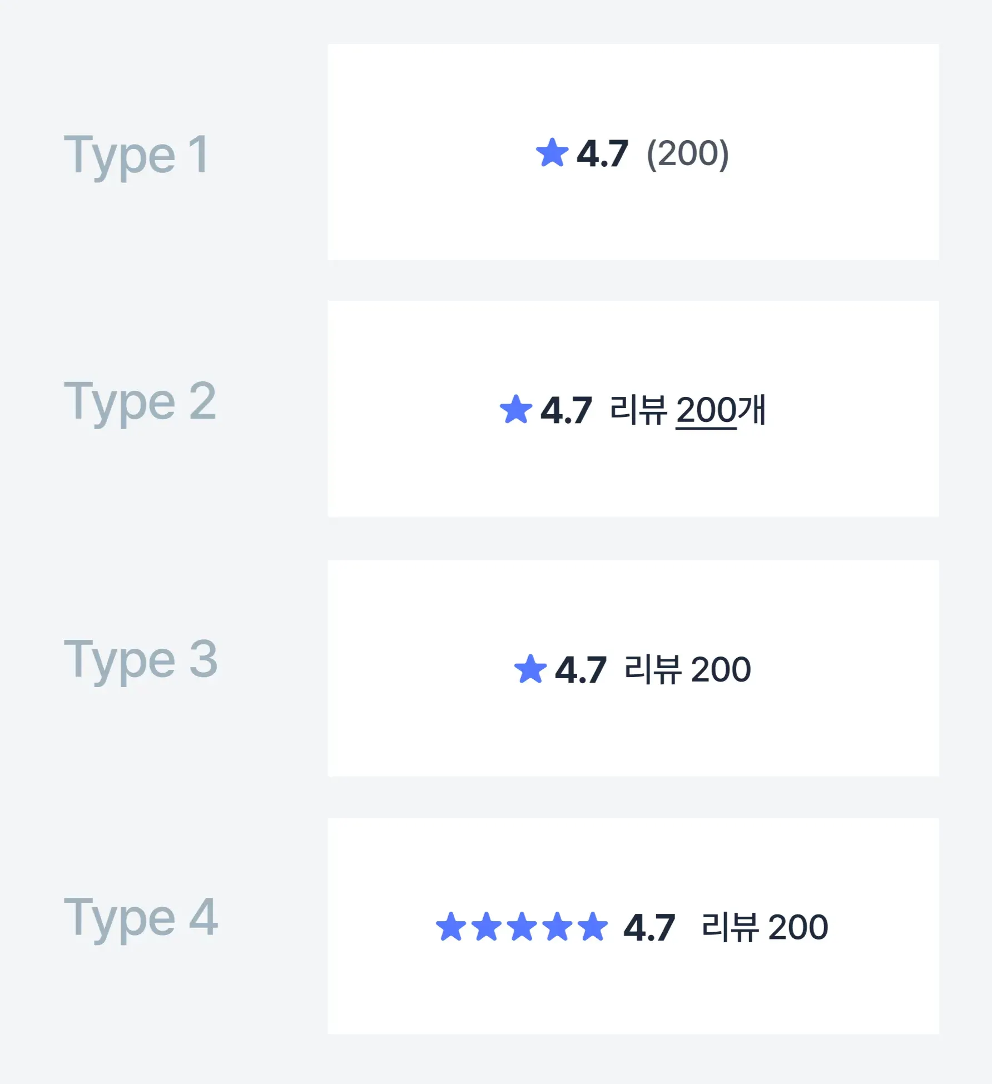Viewport: 992px width, 1084px height.
Task: Click the fifth star in Type 4
Action: [593, 927]
